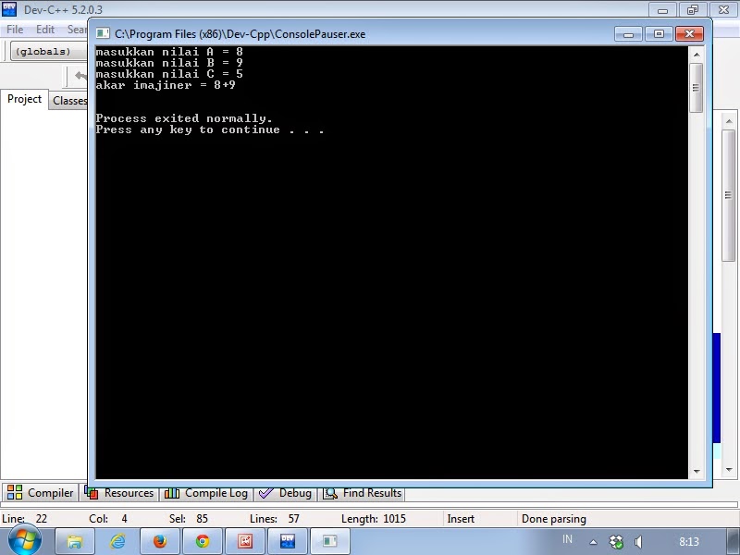Click the Debug checkmark icon
The width and height of the screenshot is (740, 555).
click(x=266, y=493)
